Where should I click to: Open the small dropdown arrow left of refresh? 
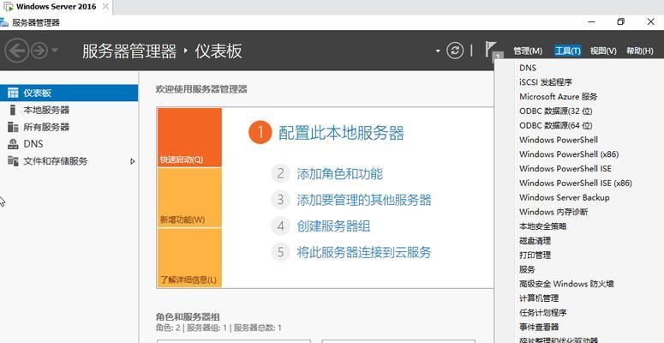click(438, 51)
